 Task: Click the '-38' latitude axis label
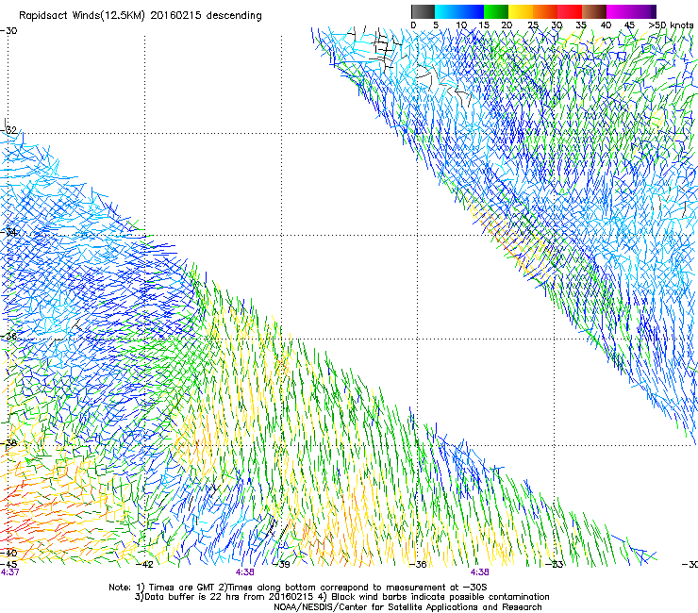[8, 443]
